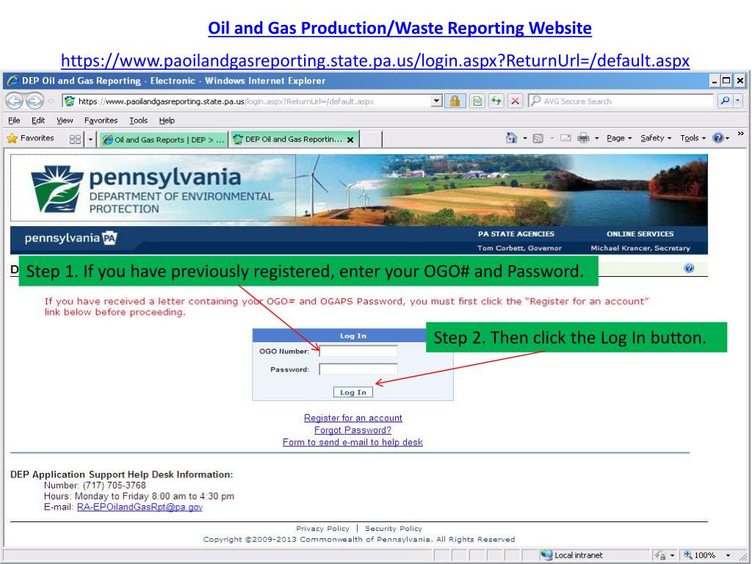The image size is (752, 564).
Task: Open Quick Tabs view icon
Action: point(76,138)
